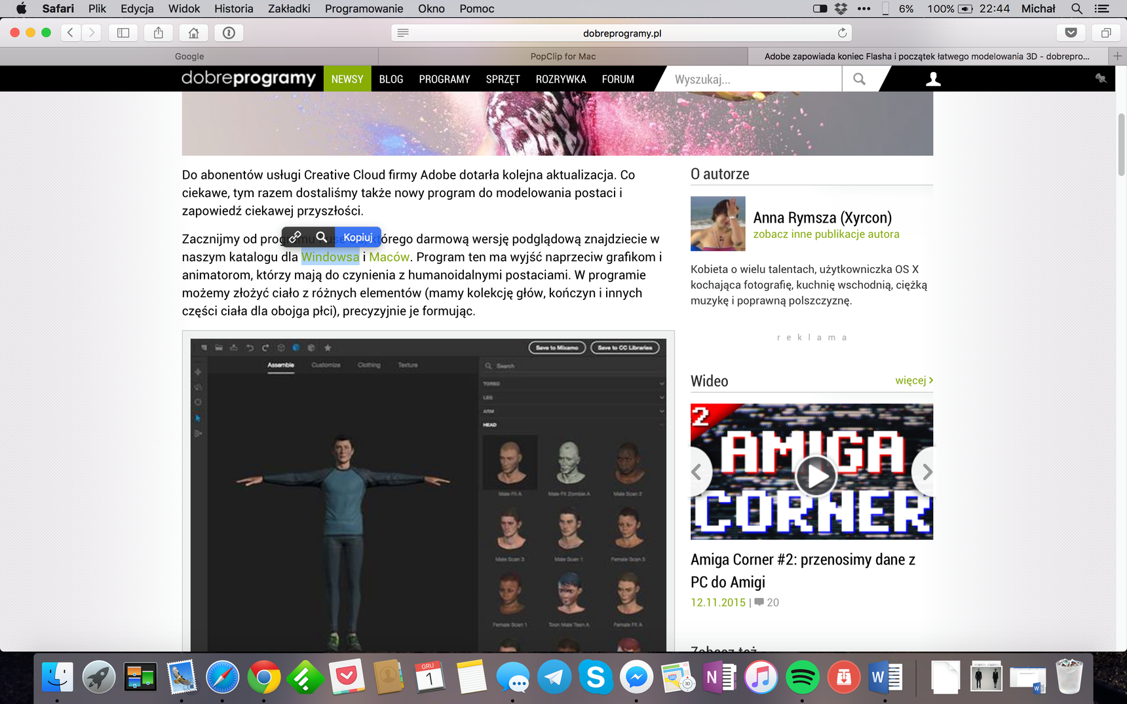Viewport: 1127px width, 704px height.
Task: Click the dobreprogramy site logo
Action: click(x=249, y=79)
